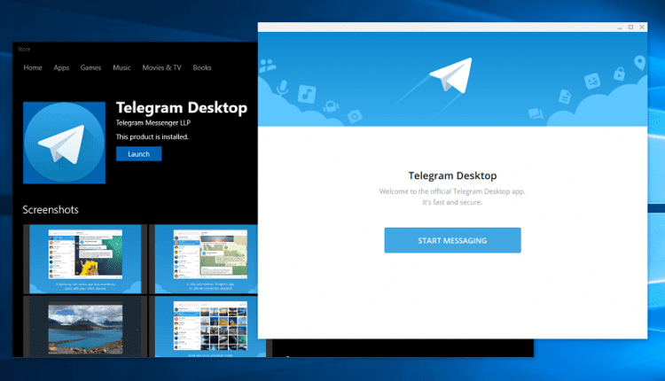Click the 'Telegram Desktop' welcome title
Viewport: 665px width, 381px height.
(452, 175)
